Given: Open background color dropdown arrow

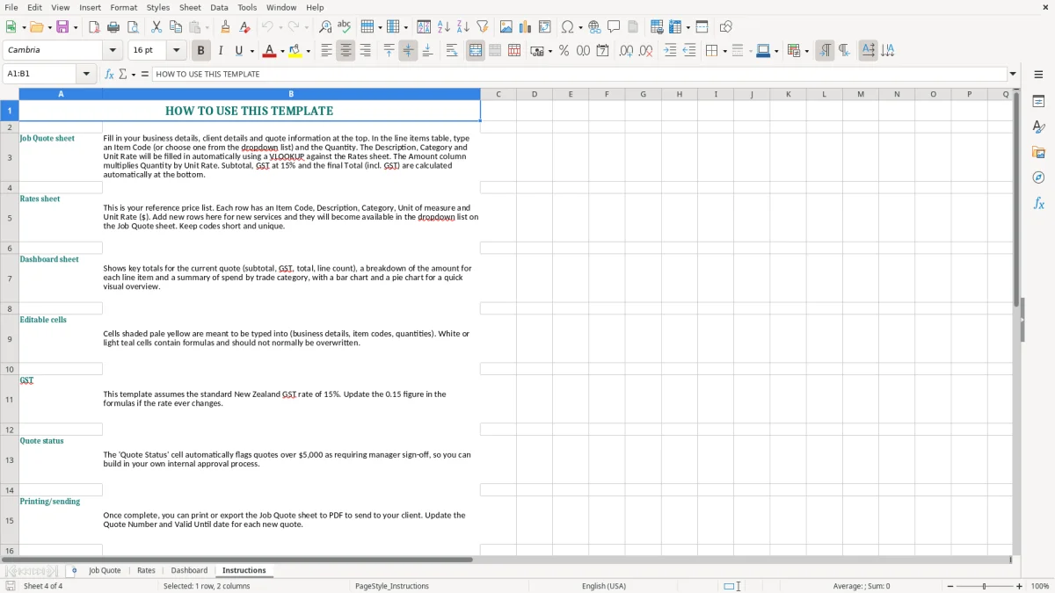Looking at the screenshot, I should click(x=308, y=51).
